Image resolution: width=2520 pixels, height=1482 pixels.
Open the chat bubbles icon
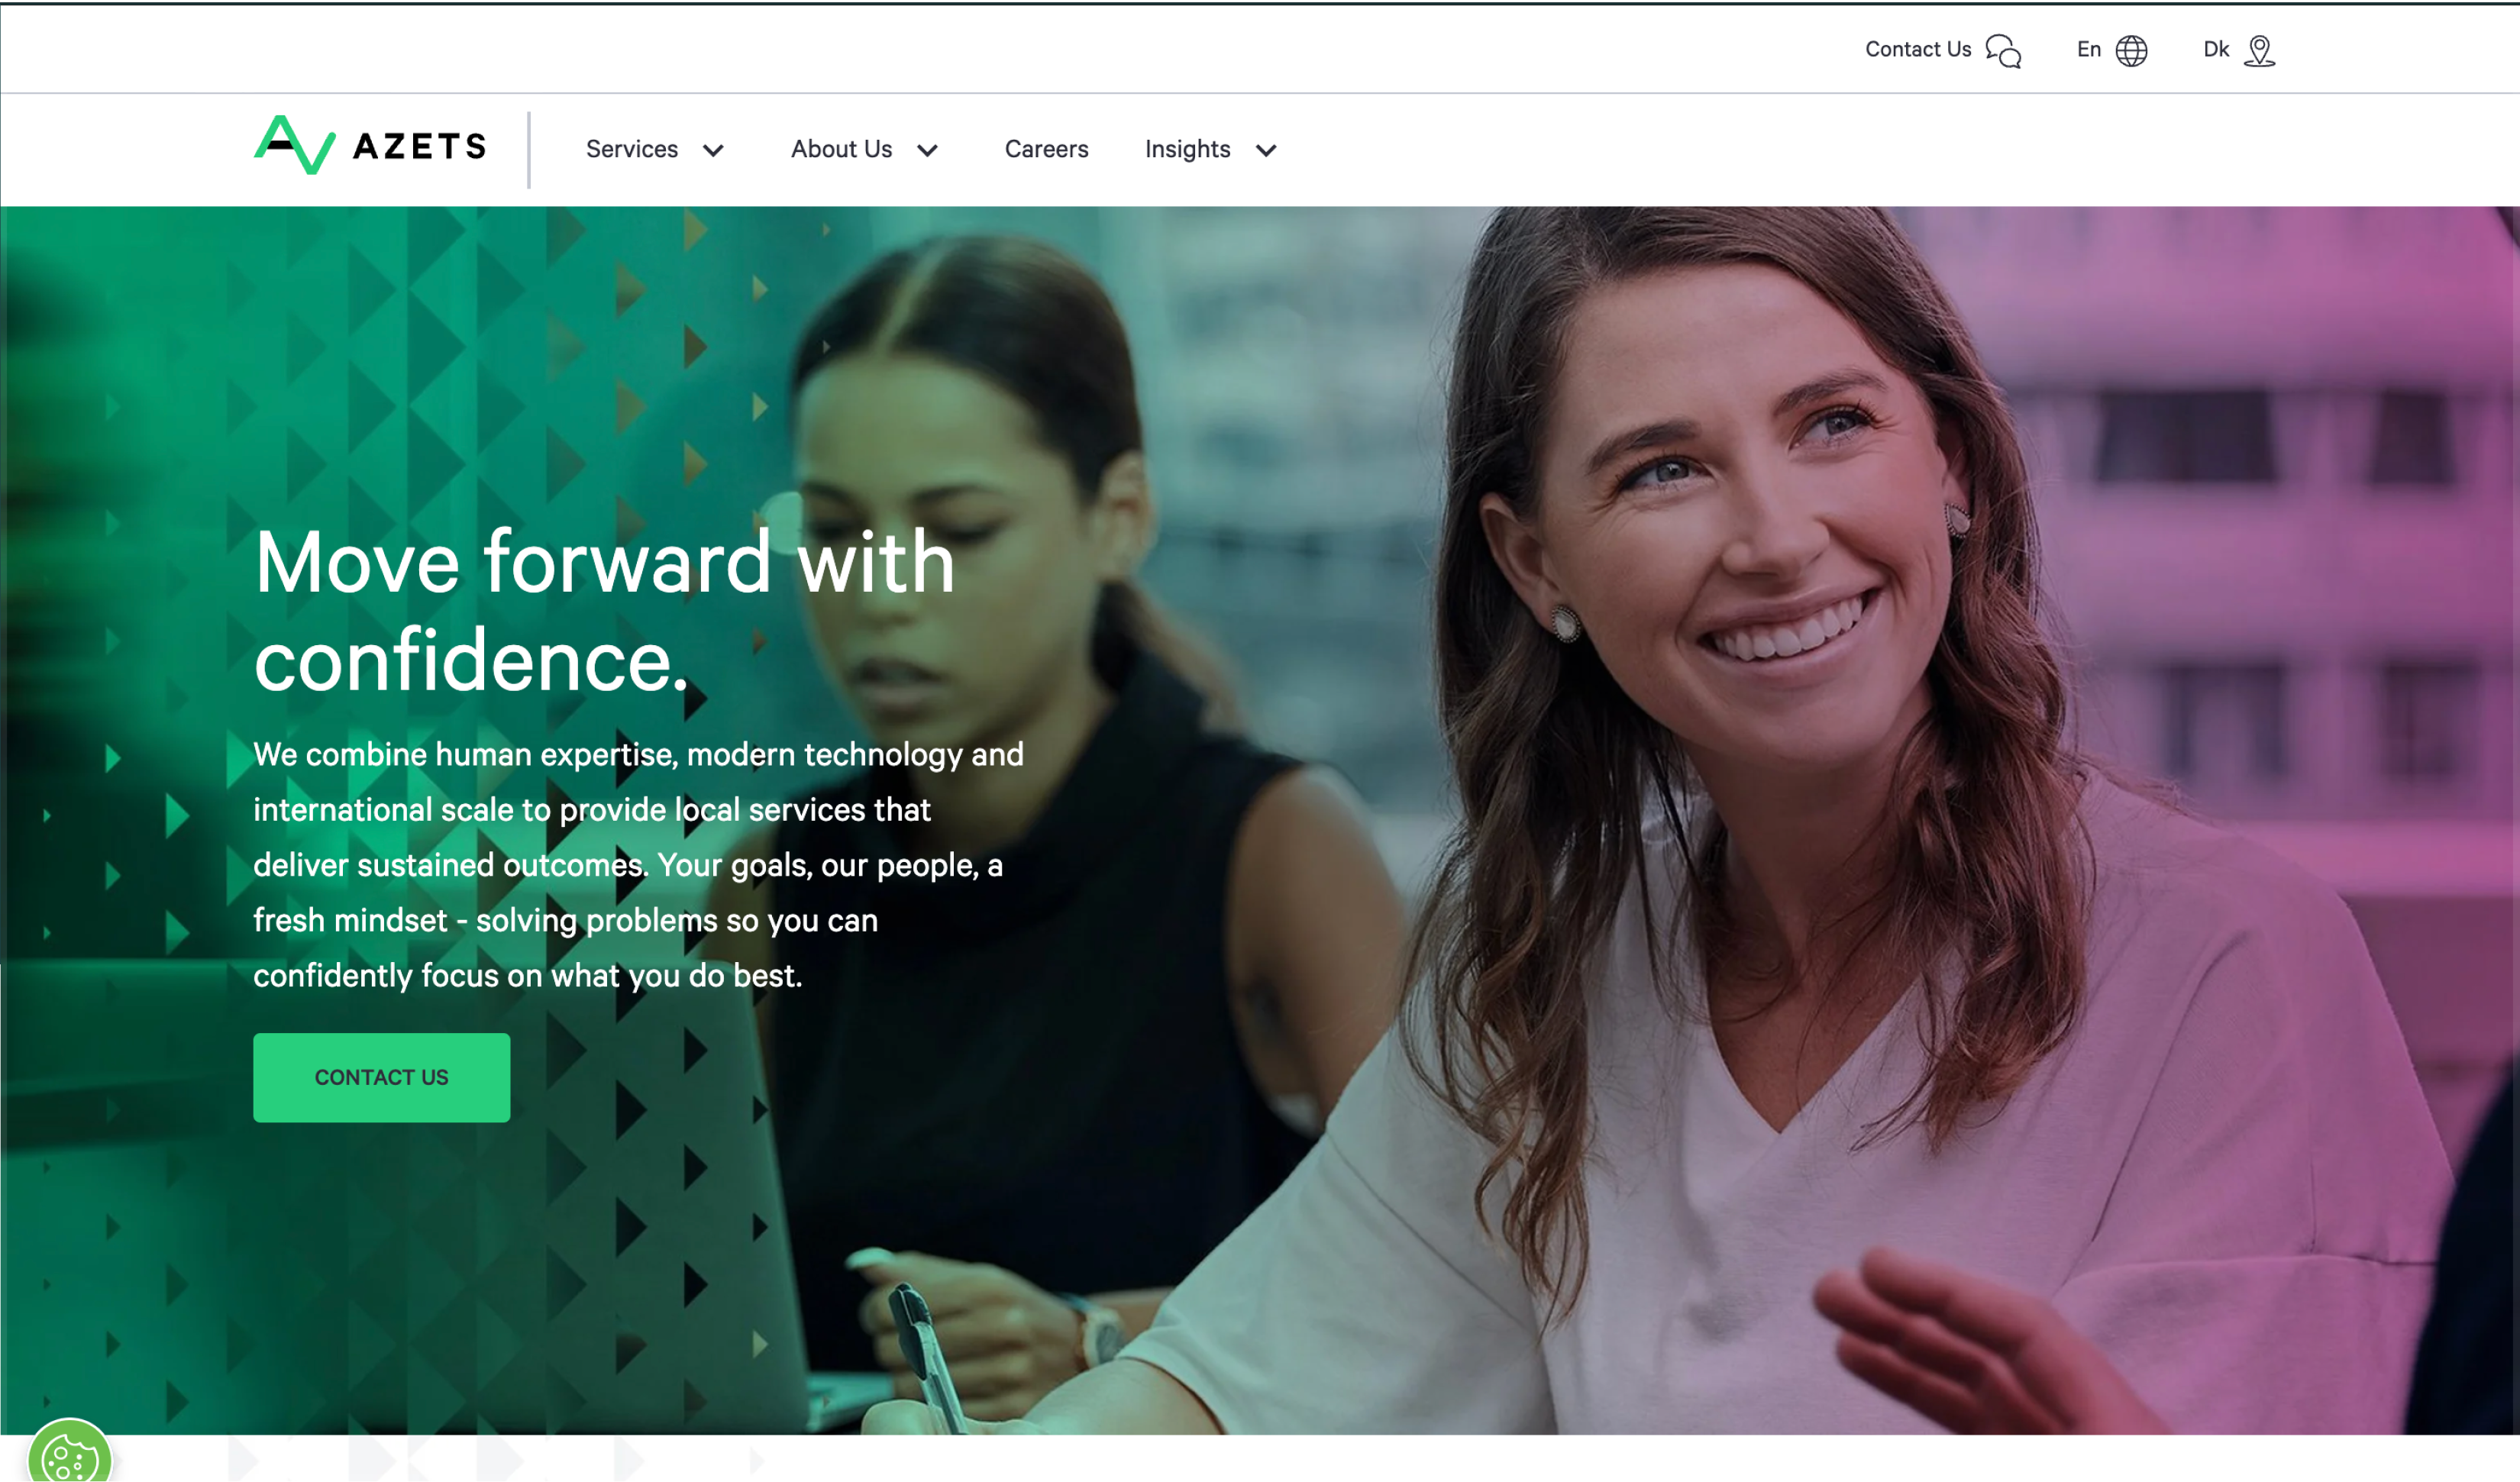coord(2003,50)
